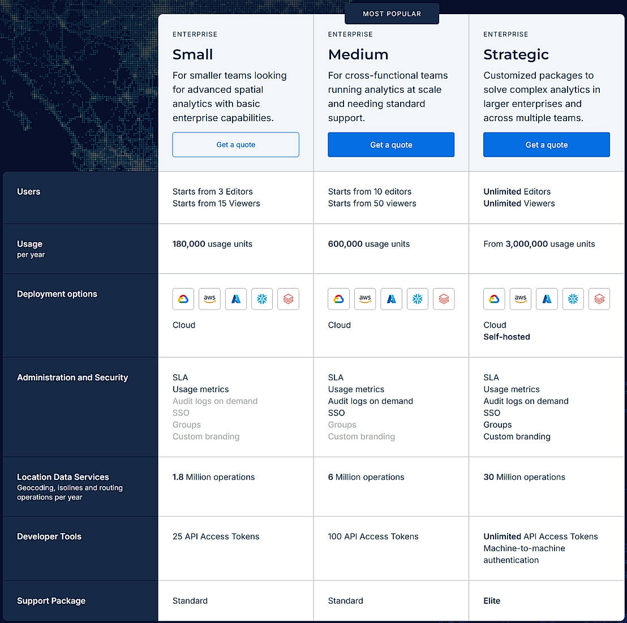Click Snowflake icon in Small plan
627x623 pixels.
click(x=262, y=299)
